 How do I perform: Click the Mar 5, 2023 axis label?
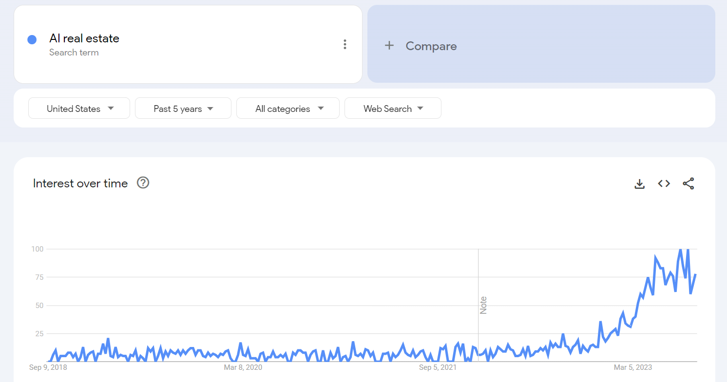[x=633, y=367]
